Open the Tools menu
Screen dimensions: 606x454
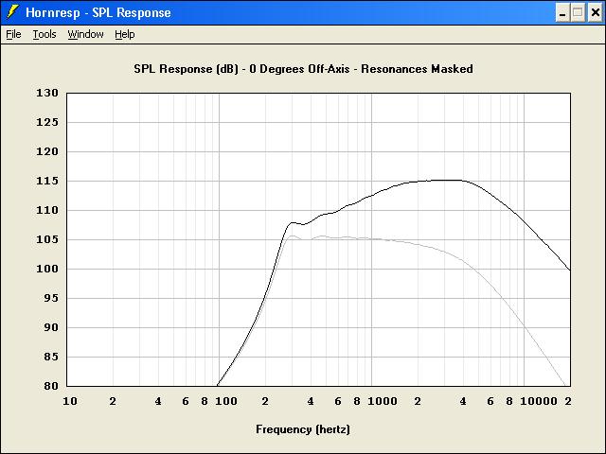pyautogui.click(x=45, y=34)
